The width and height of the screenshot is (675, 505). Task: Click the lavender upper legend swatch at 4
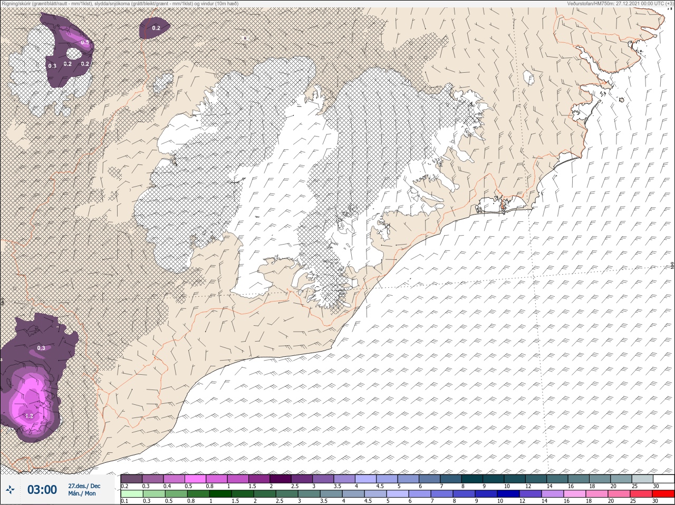coord(365,479)
